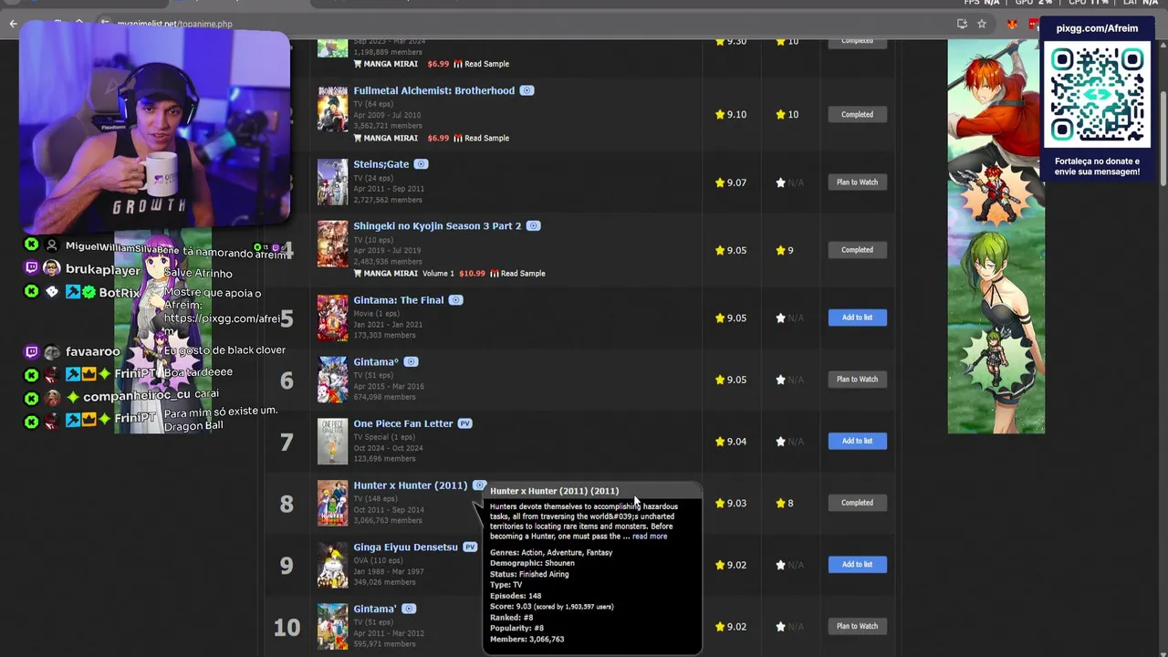Click your-score star for Ginga Eiyuu Densetsu

780,565
